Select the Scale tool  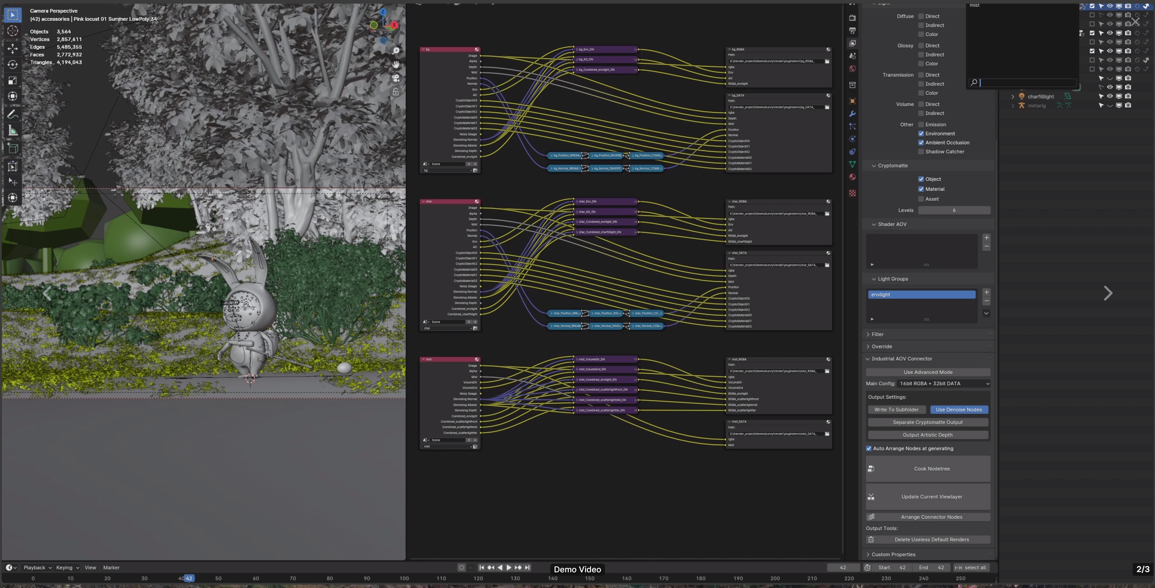tap(13, 81)
